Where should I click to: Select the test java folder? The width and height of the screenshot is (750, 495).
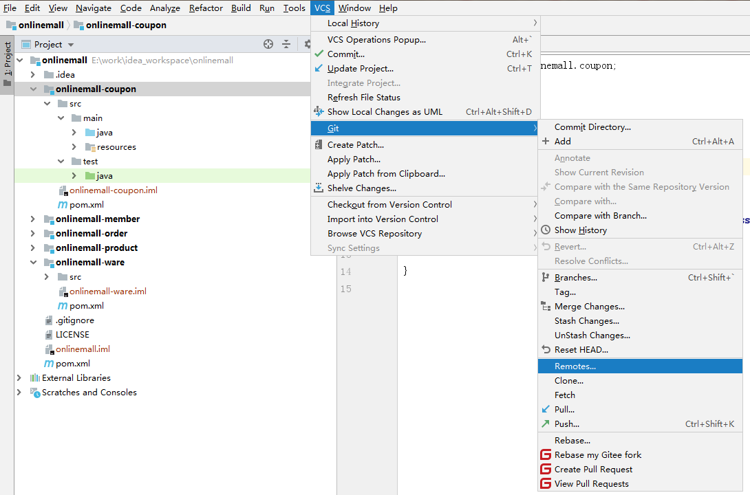coord(105,176)
